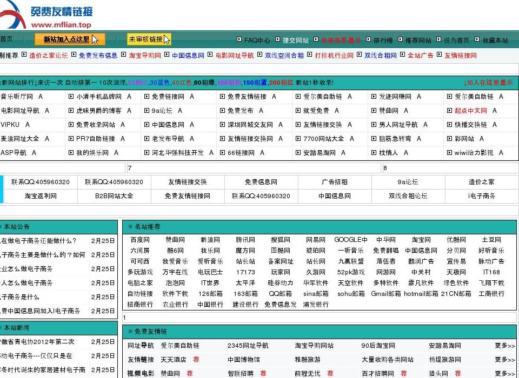
Task: Click bullet icon before 友情链接网
Action: (439, 55)
